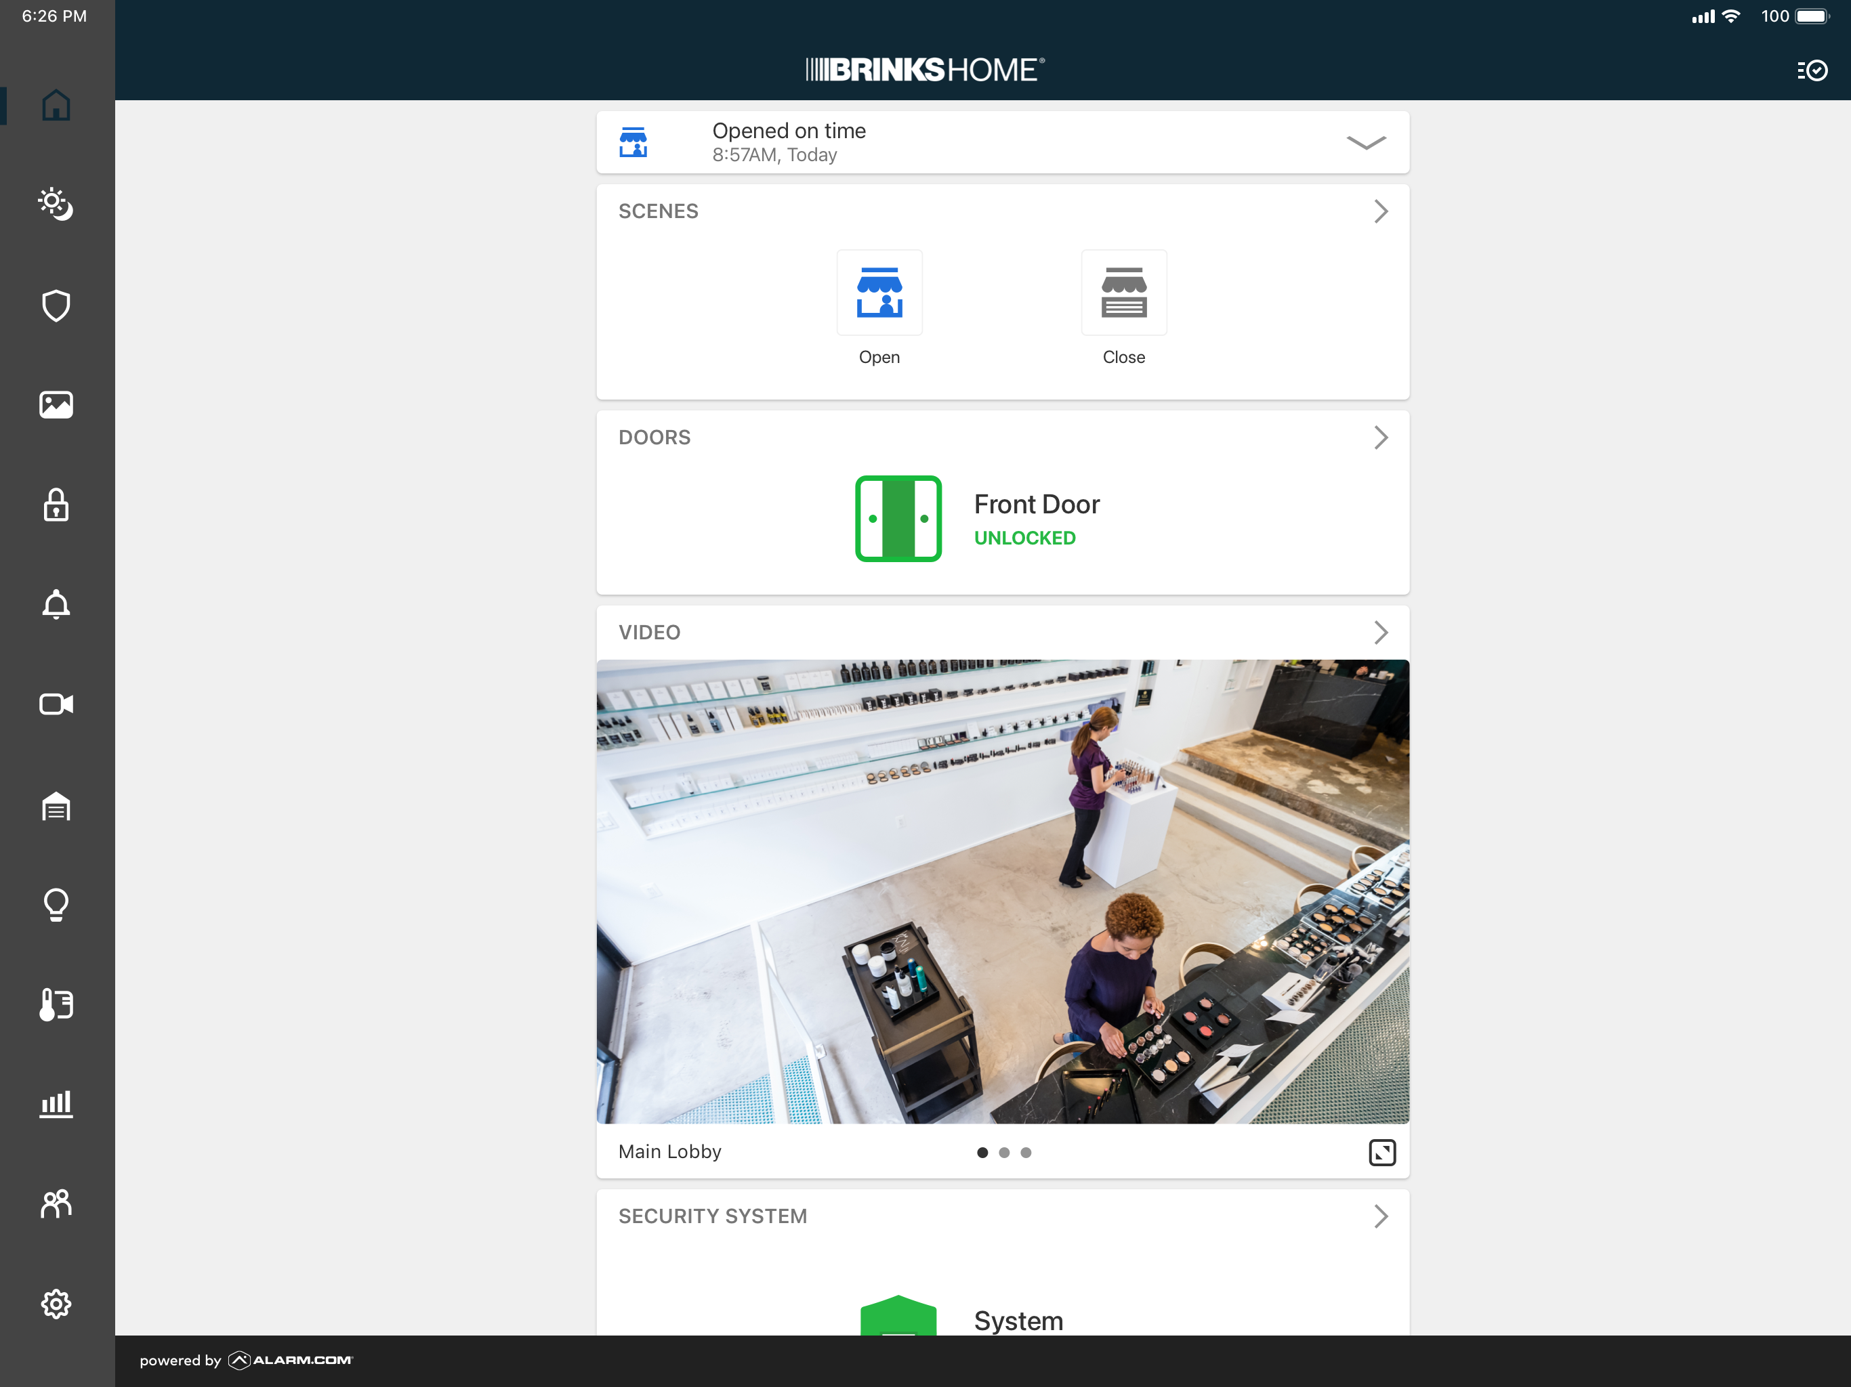Open the Lights bulb sidebar icon
The width and height of the screenshot is (1851, 1387).
pos(56,904)
